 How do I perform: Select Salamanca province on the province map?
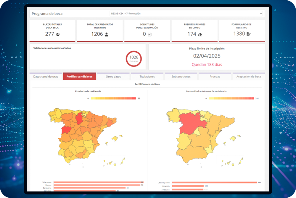66,130
